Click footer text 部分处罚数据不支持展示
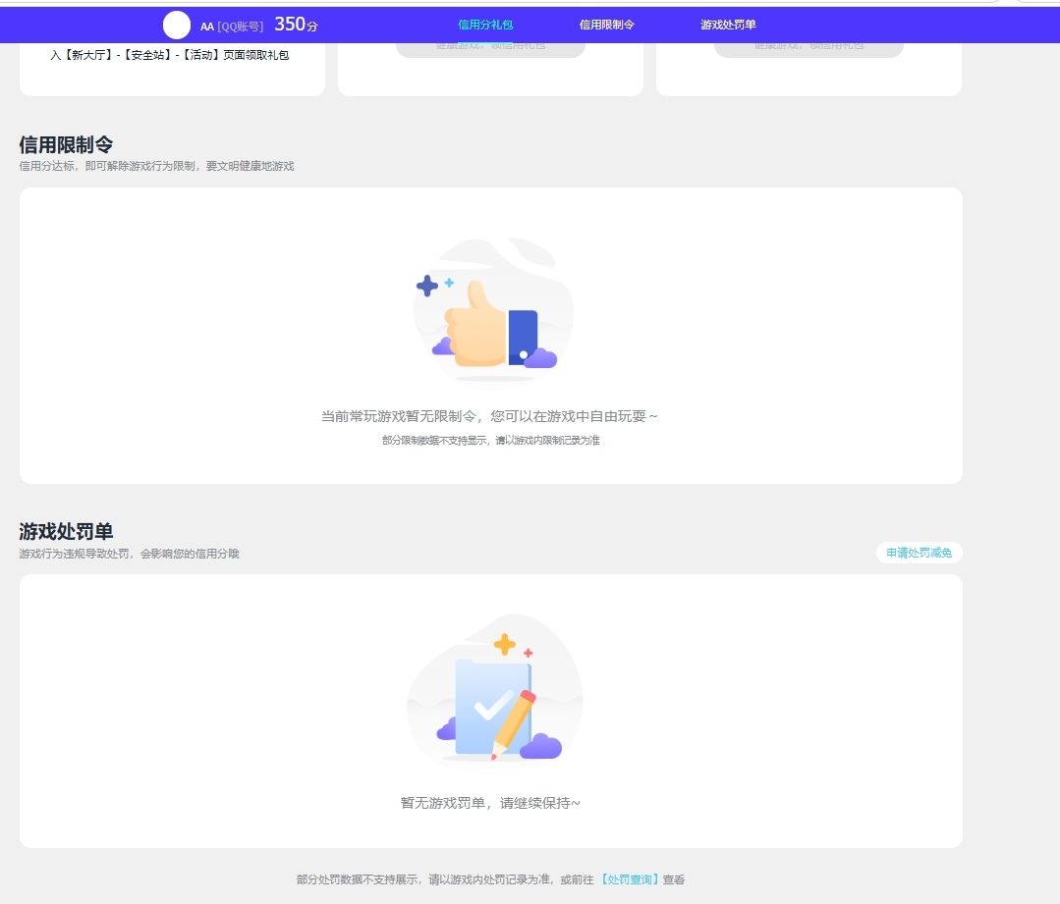The width and height of the screenshot is (1060, 904). click(x=357, y=879)
